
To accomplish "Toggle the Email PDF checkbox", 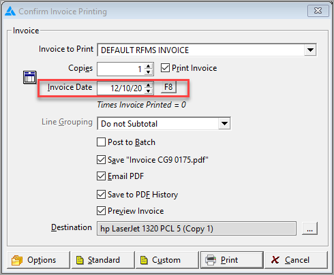I will [101, 176].
